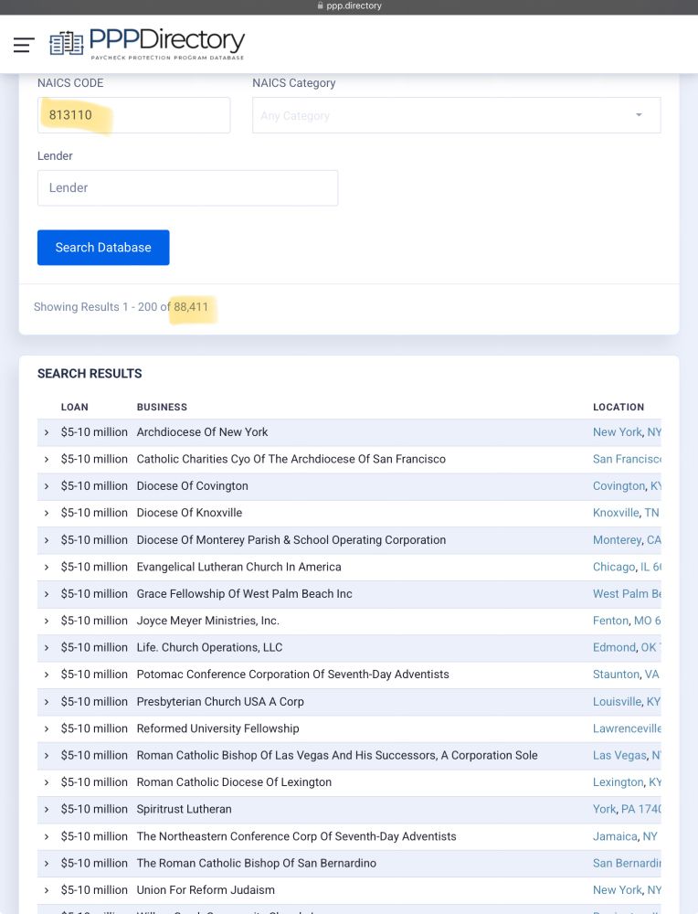698x914 pixels.
Task: Open the hamburger navigation menu
Action: (23, 45)
